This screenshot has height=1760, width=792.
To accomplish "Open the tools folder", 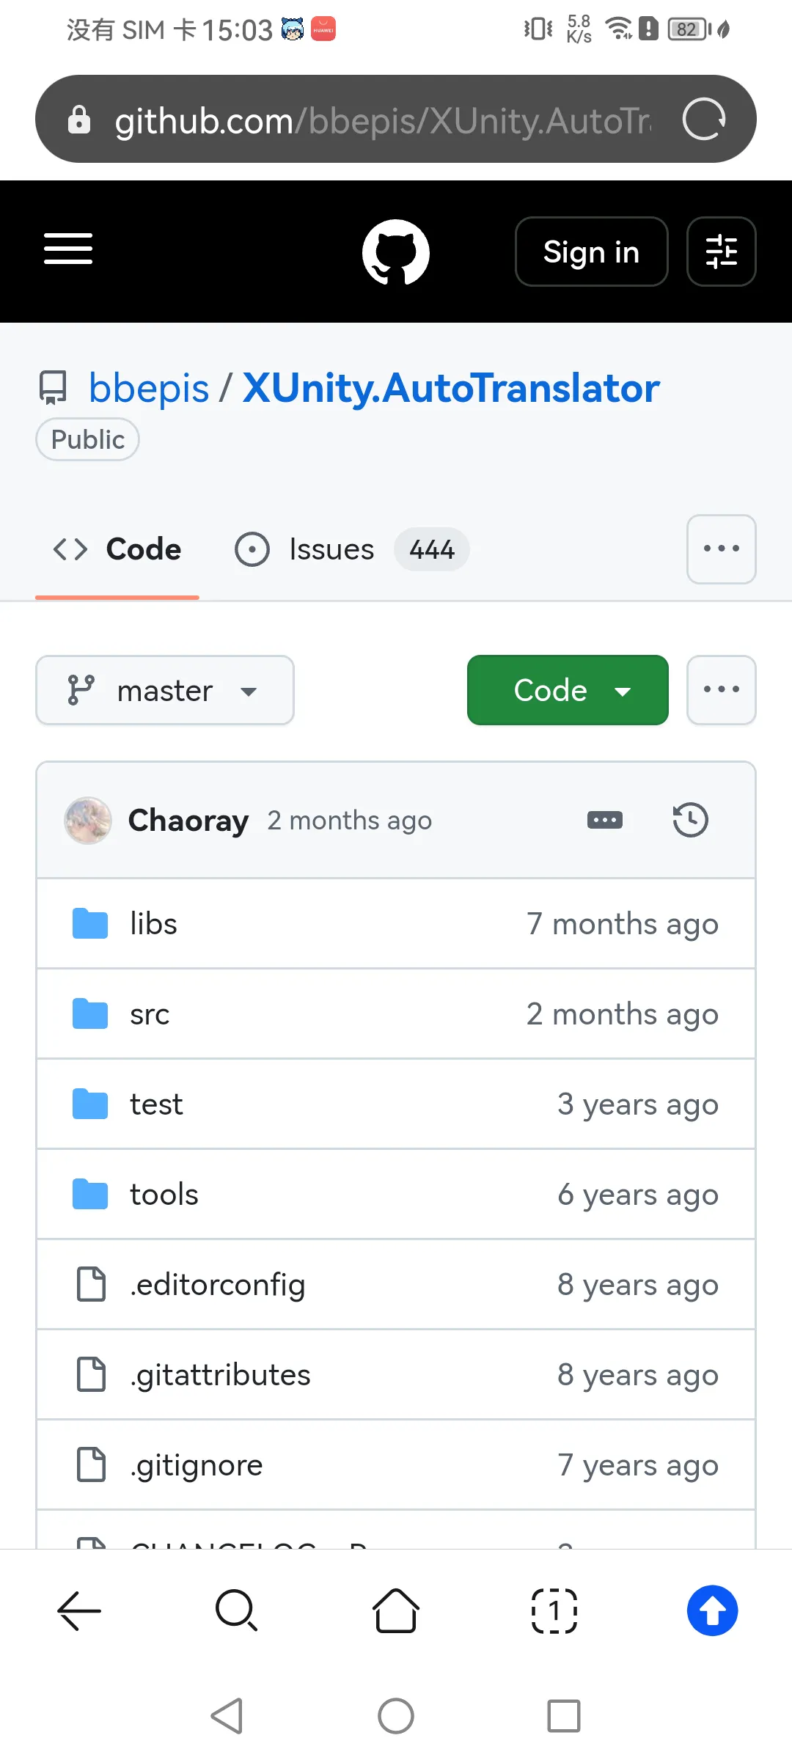I will (x=164, y=1195).
